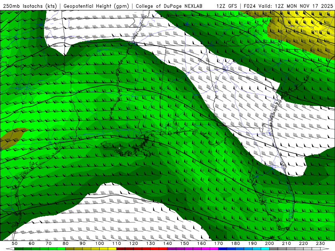The image size is (335, 251).
Task: Select the dark blue legend swatch starting at 170
Action: 223,248
